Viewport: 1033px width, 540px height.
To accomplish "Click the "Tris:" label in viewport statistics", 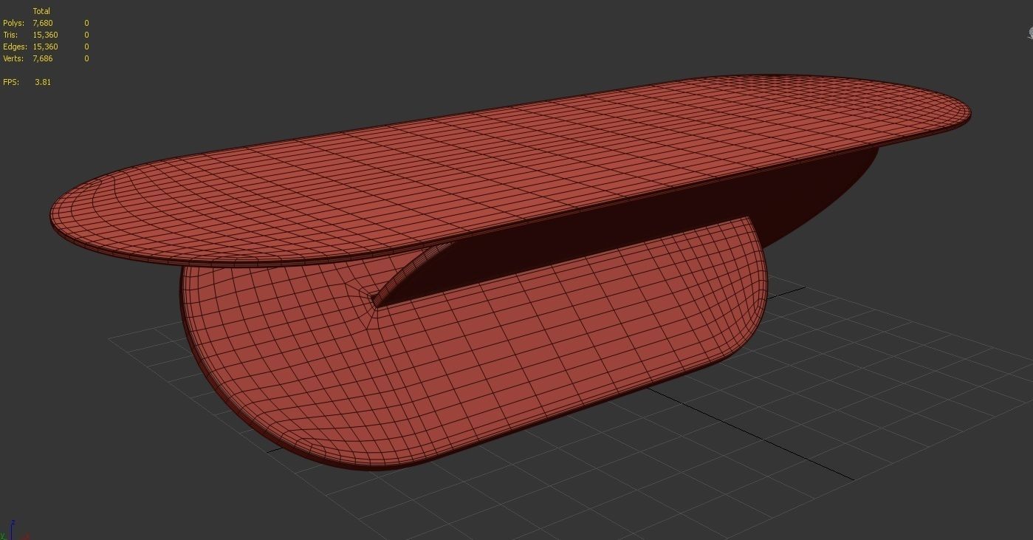I will pyautogui.click(x=11, y=35).
